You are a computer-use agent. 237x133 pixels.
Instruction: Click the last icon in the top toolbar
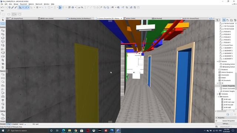coord(138,7)
